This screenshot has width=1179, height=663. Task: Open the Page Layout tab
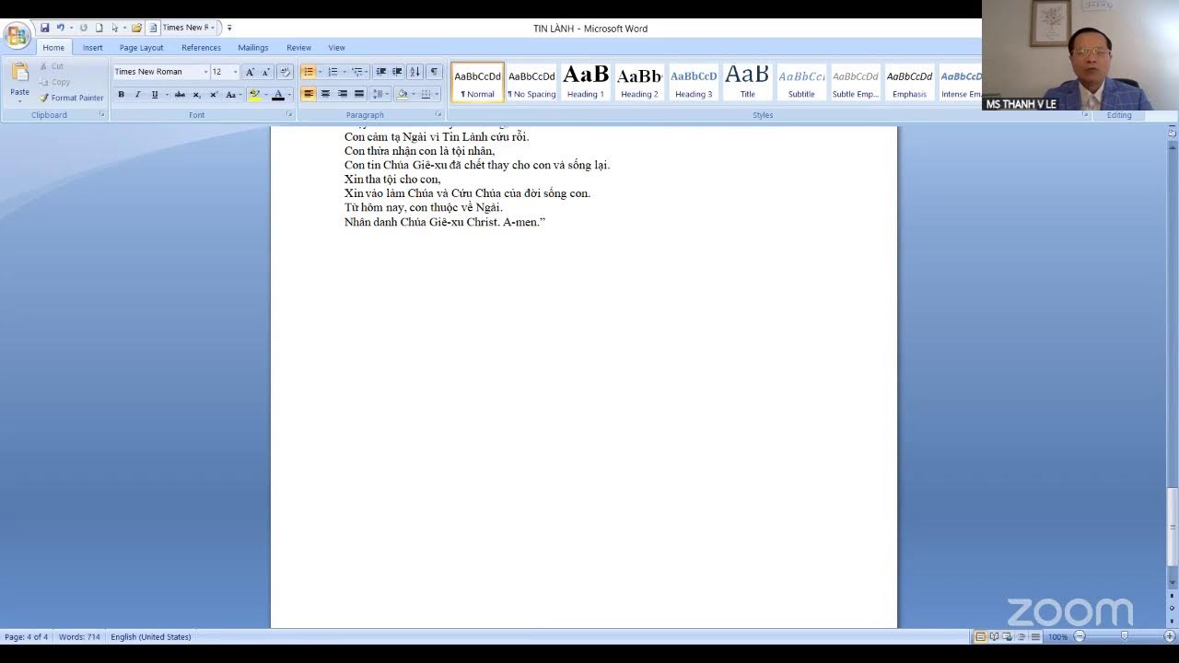141,48
